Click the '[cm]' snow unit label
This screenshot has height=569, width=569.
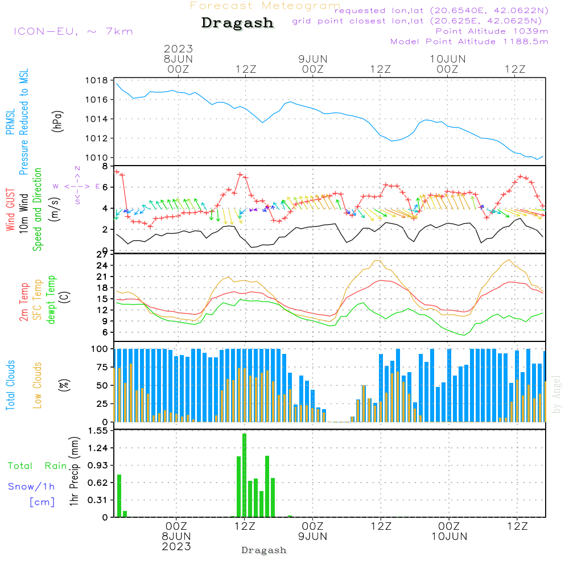(x=42, y=502)
